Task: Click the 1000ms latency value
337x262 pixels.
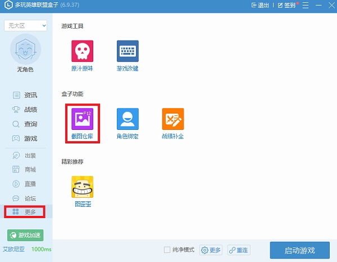Action: (x=41, y=249)
